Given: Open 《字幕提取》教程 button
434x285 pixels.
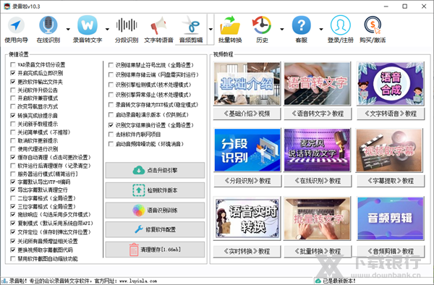Looking at the screenshot, I should click(x=391, y=181).
